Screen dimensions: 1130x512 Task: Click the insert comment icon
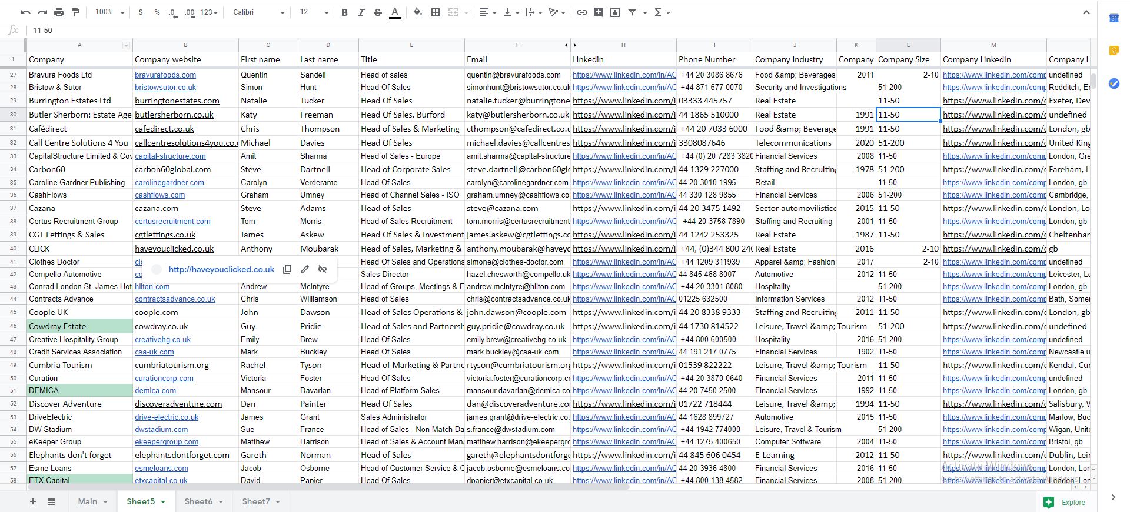(x=599, y=12)
